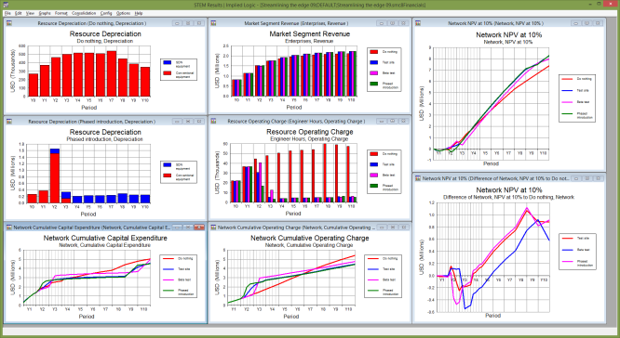Open the Format menu
Screen dimensions: 620x338
pos(61,13)
